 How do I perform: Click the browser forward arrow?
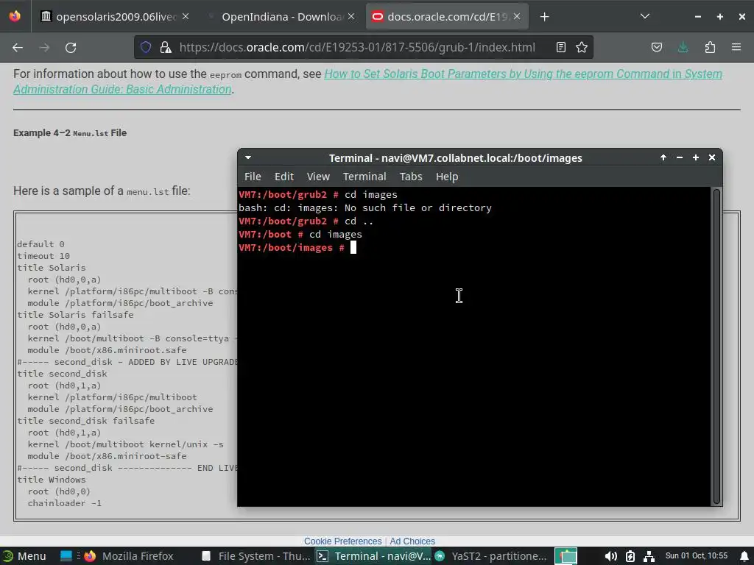click(x=44, y=48)
